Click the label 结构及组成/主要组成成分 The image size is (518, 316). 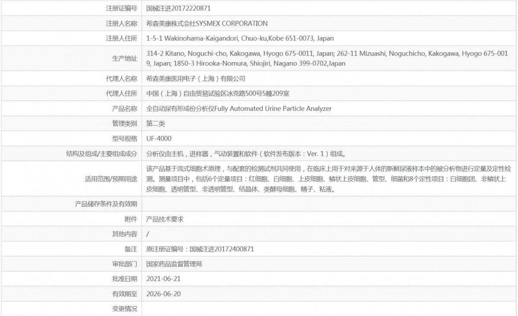point(102,154)
